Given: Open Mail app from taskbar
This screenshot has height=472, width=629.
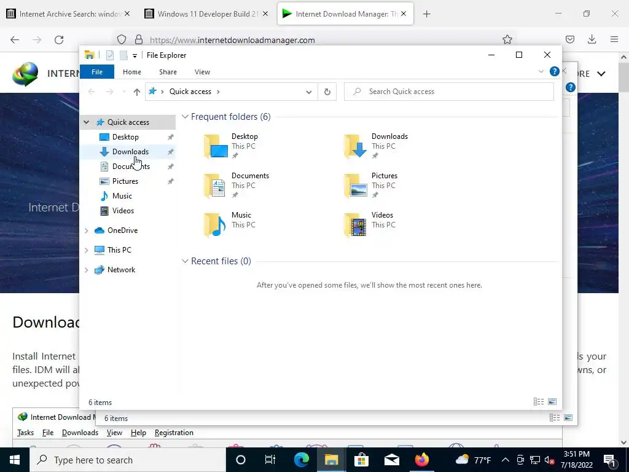Looking at the screenshot, I should click(x=391, y=460).
